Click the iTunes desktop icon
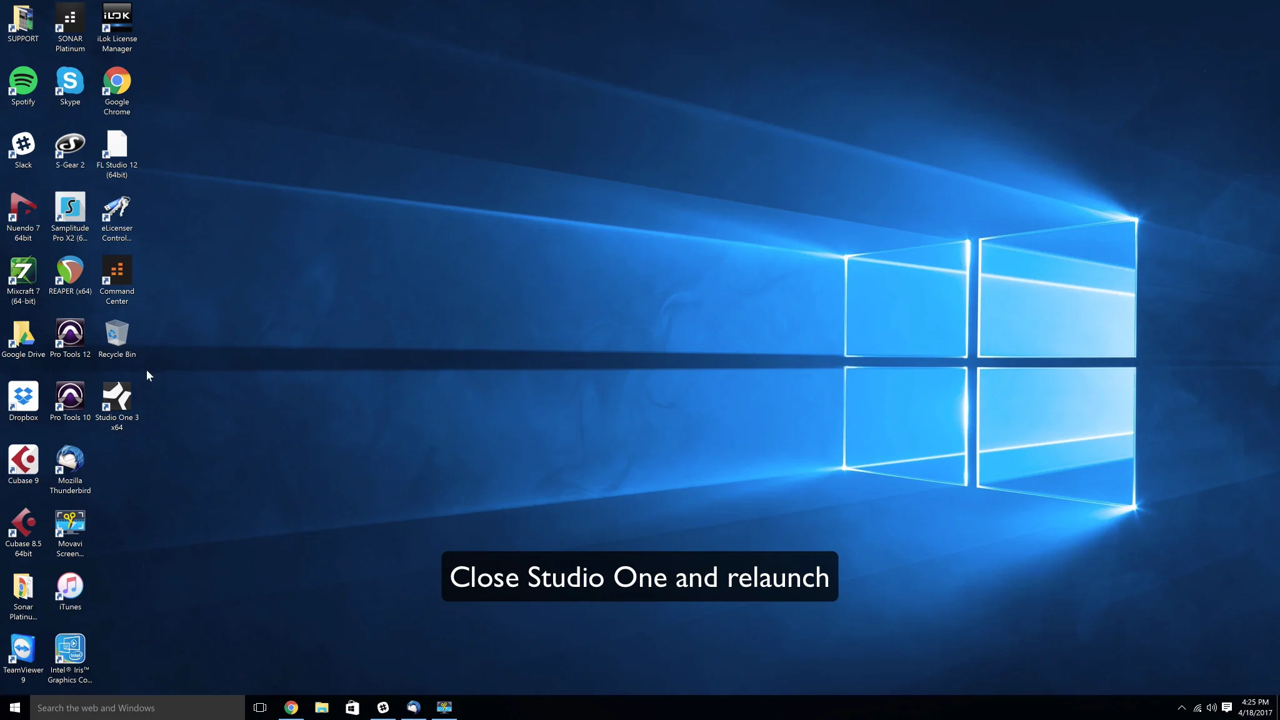The width and height of the screenshot is (1280, 720). click(x=70, y=592)
